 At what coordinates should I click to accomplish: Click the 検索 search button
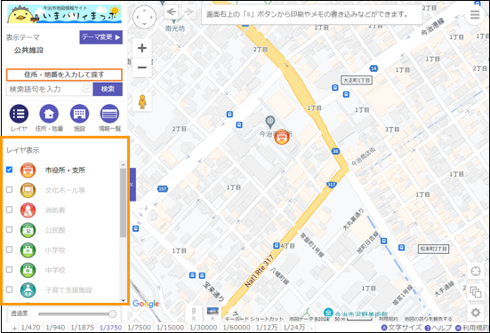(108, 90)
